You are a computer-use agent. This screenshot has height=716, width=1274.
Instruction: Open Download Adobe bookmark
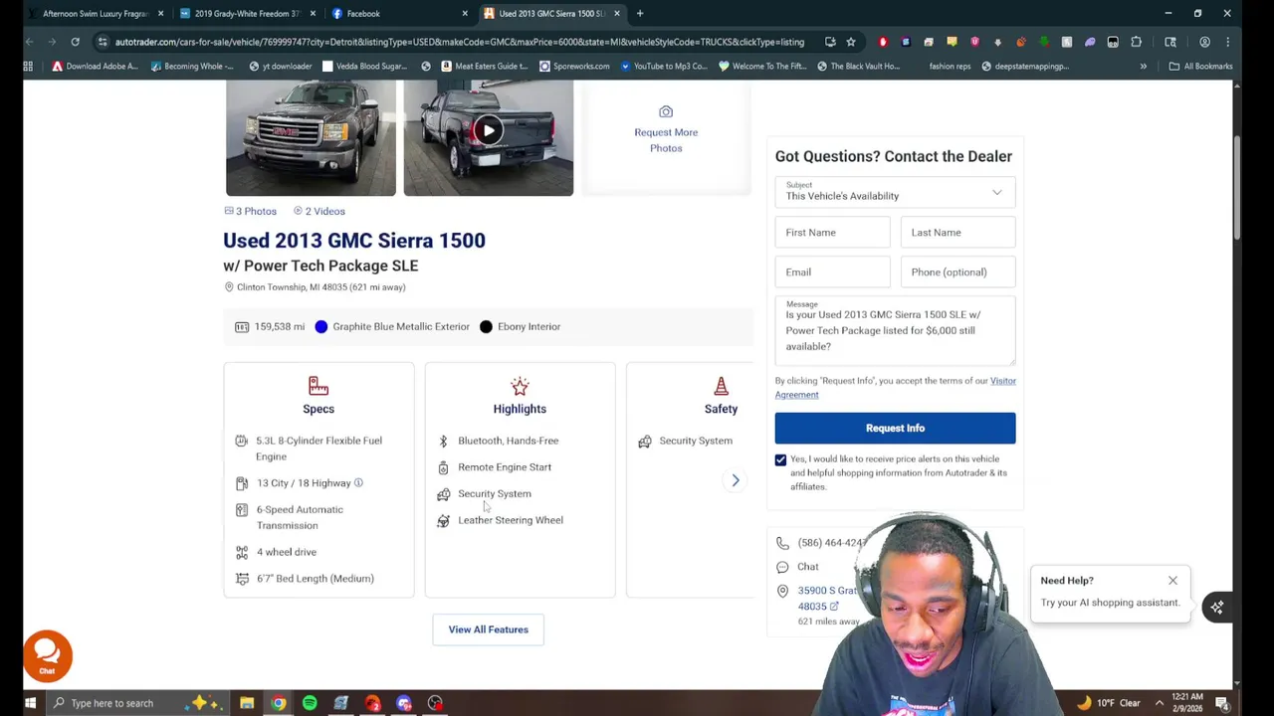[96, 67]
